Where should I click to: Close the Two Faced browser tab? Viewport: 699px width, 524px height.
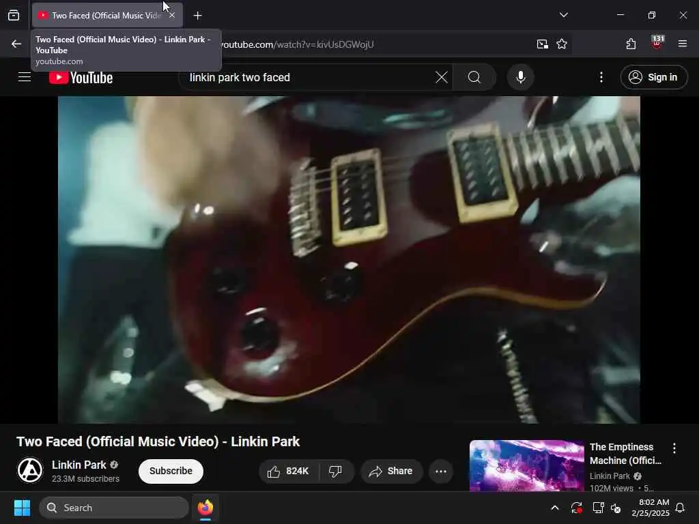(x=172, y=15)
